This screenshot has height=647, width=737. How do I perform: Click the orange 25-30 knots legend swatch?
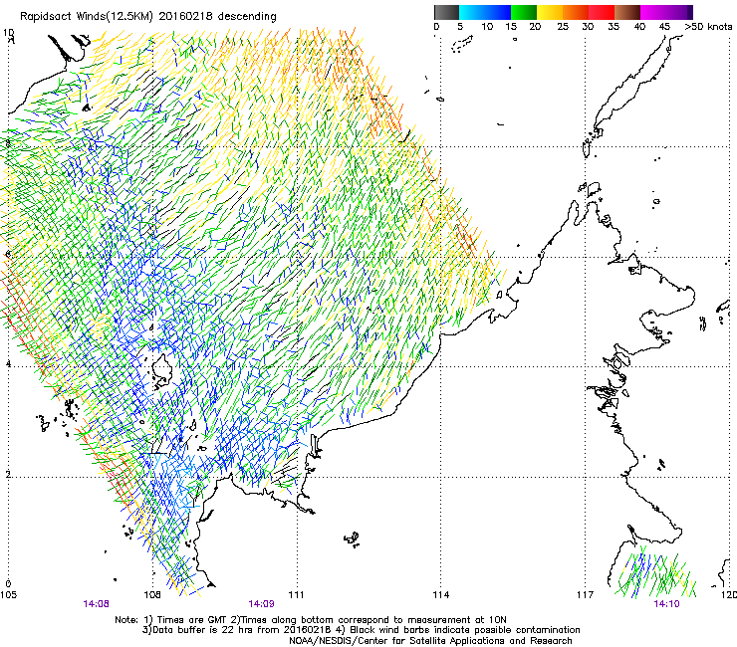[576, 12]
